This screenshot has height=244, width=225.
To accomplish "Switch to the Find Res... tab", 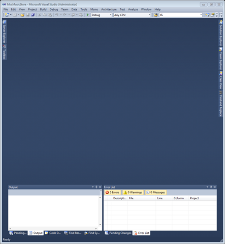I will [x=73, y=233].
